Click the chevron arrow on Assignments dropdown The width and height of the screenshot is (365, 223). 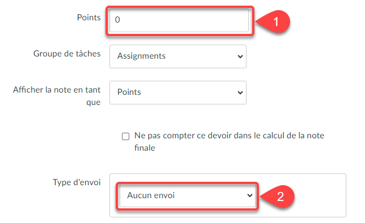(x=240, y=56)
